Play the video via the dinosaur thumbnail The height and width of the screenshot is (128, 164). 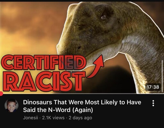pyautogui.click(x=82, y=48)
